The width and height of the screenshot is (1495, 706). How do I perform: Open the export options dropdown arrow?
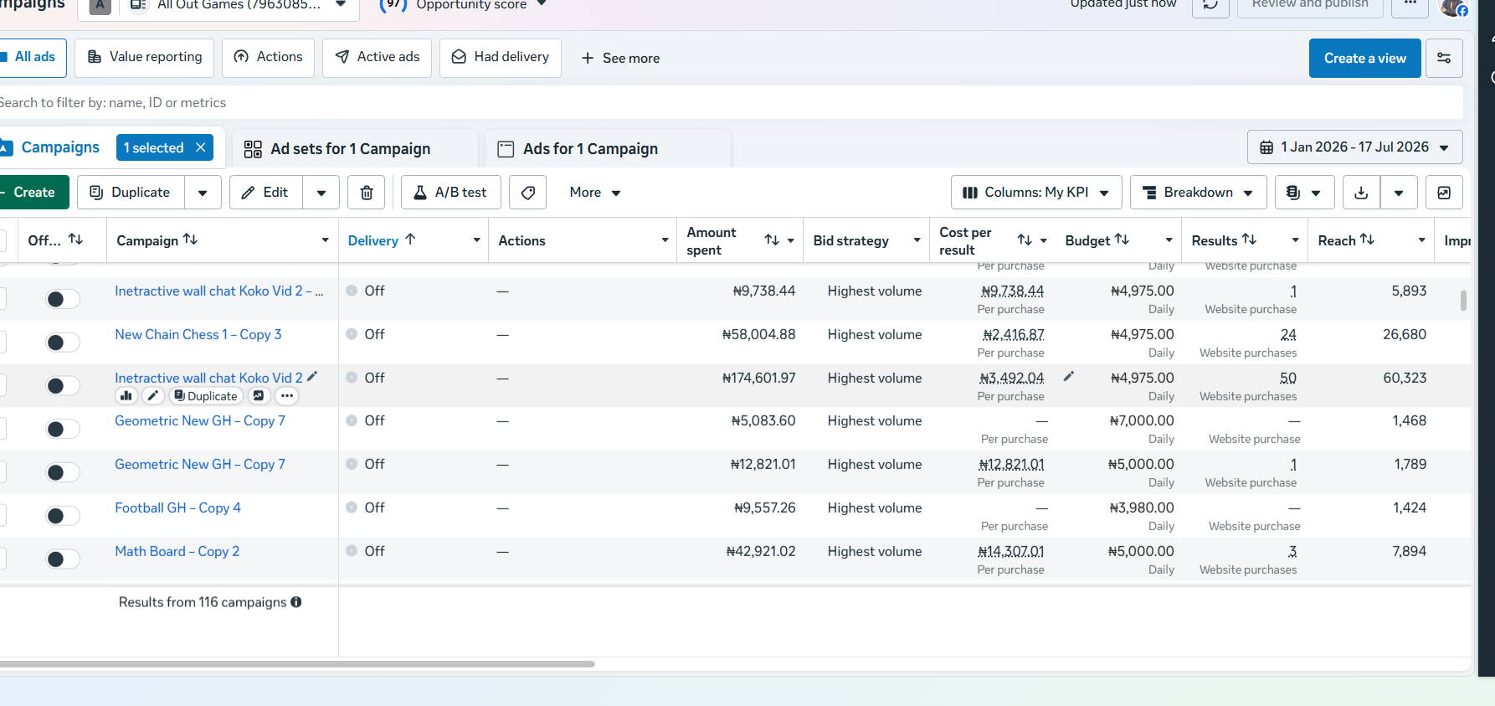tap(1399, 193)
